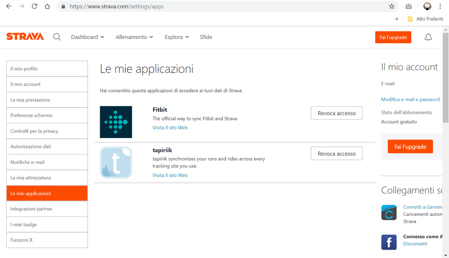The width and height of the screenshot is (449, 258).
Task: Revoke access for Fitbit
Action: [x=337, y=113]
